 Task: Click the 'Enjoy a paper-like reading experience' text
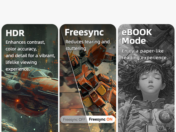tap(145, 54)
